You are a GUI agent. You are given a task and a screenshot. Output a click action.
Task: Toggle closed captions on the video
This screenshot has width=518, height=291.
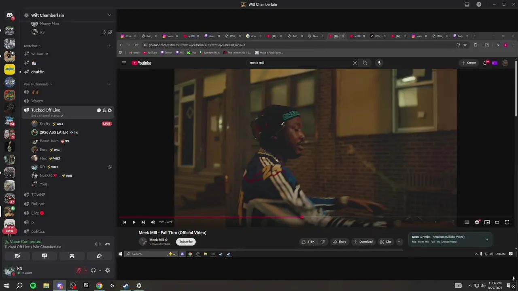click(x=467, y=222)
